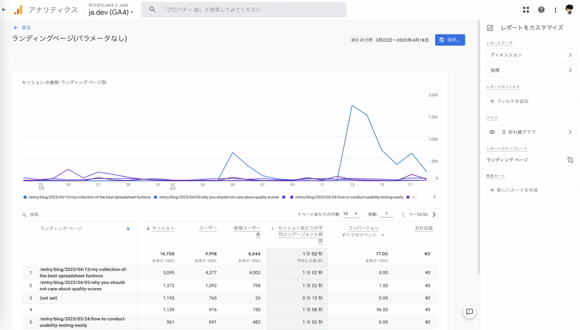Click the Analytics logo icon
580x330 pixels.
(x=18, y=10)
